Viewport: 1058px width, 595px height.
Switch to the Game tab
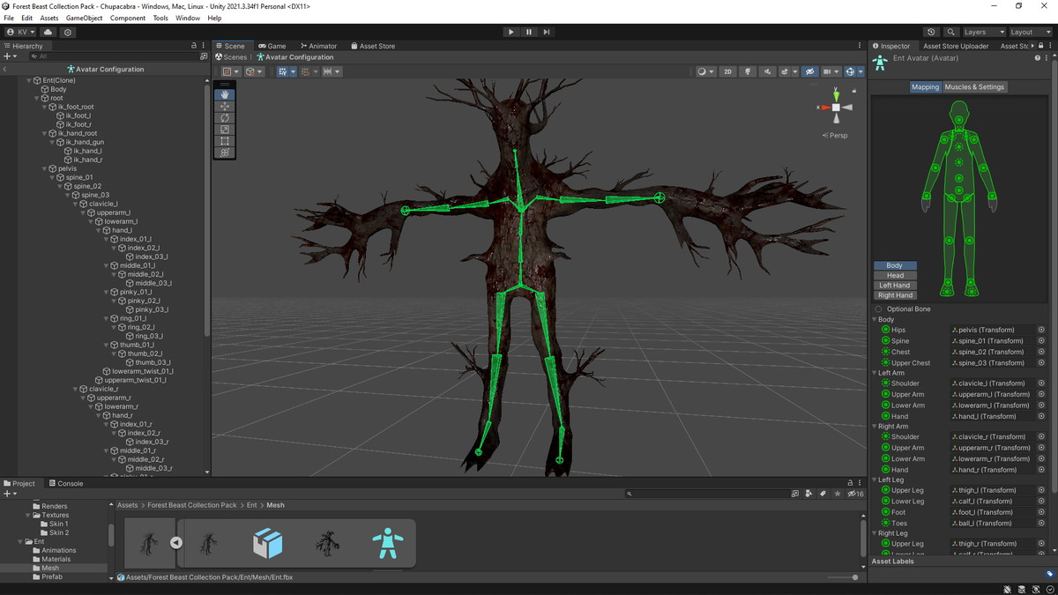(x=272, y=46)
